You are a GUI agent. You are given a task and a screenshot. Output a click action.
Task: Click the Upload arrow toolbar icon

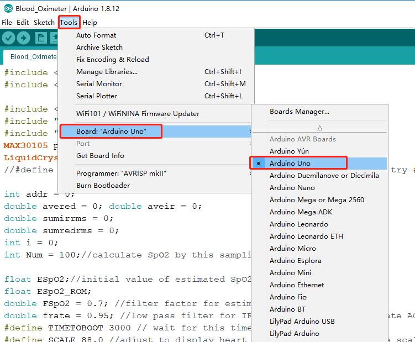(x=23, y=38)
